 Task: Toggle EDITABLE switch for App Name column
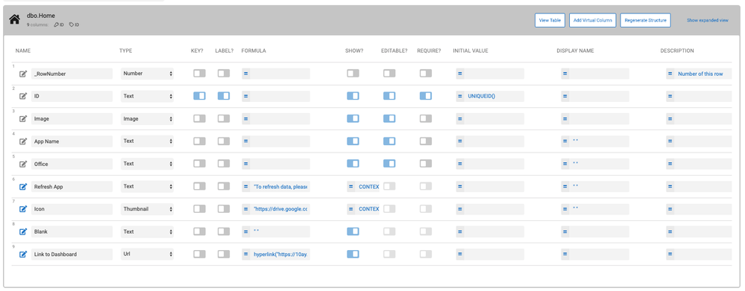click(x=389, y=141)
